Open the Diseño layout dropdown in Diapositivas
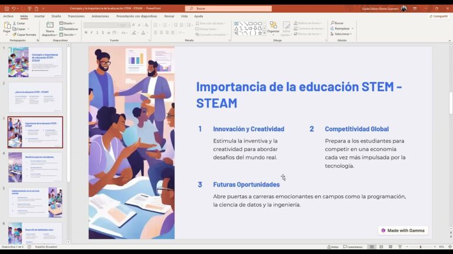Image resolution: width=453 pixels, height=254 pixels. pyautogui.click(x=67, y=24)
